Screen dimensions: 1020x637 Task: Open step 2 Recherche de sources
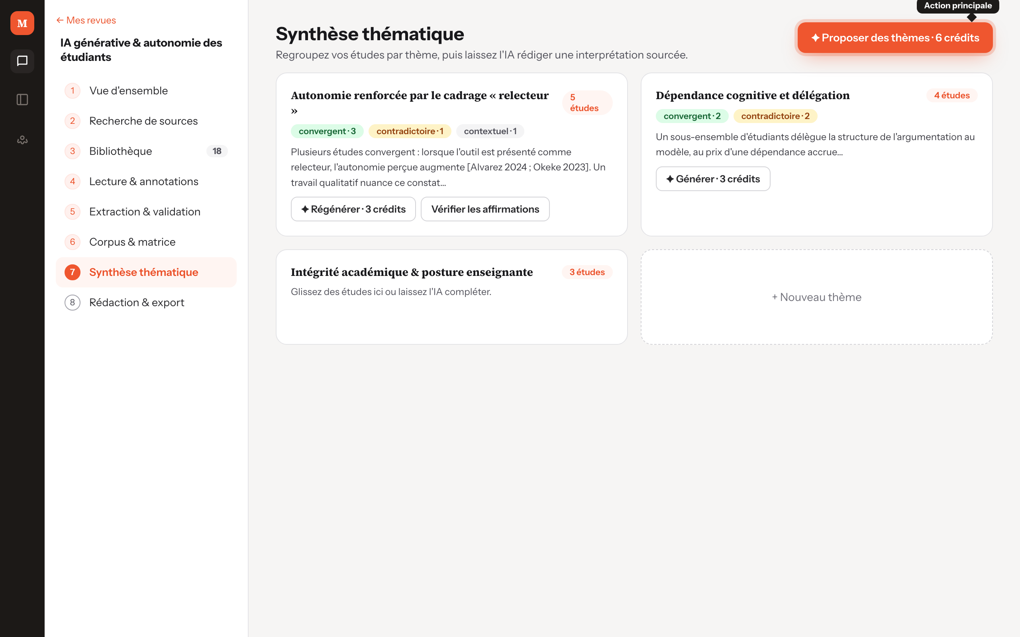pyautogui.click(x=146, y=121)
